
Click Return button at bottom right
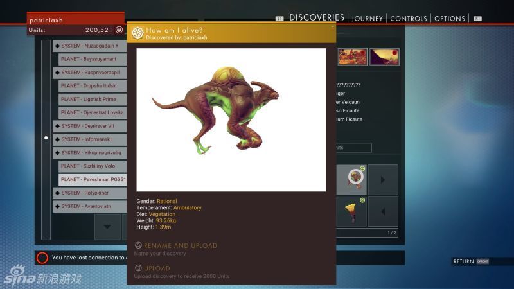[470, 261]
